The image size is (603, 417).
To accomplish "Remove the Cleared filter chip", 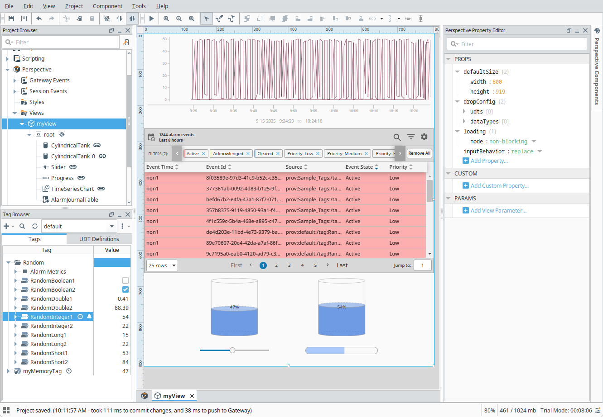I will coord(278,154).
